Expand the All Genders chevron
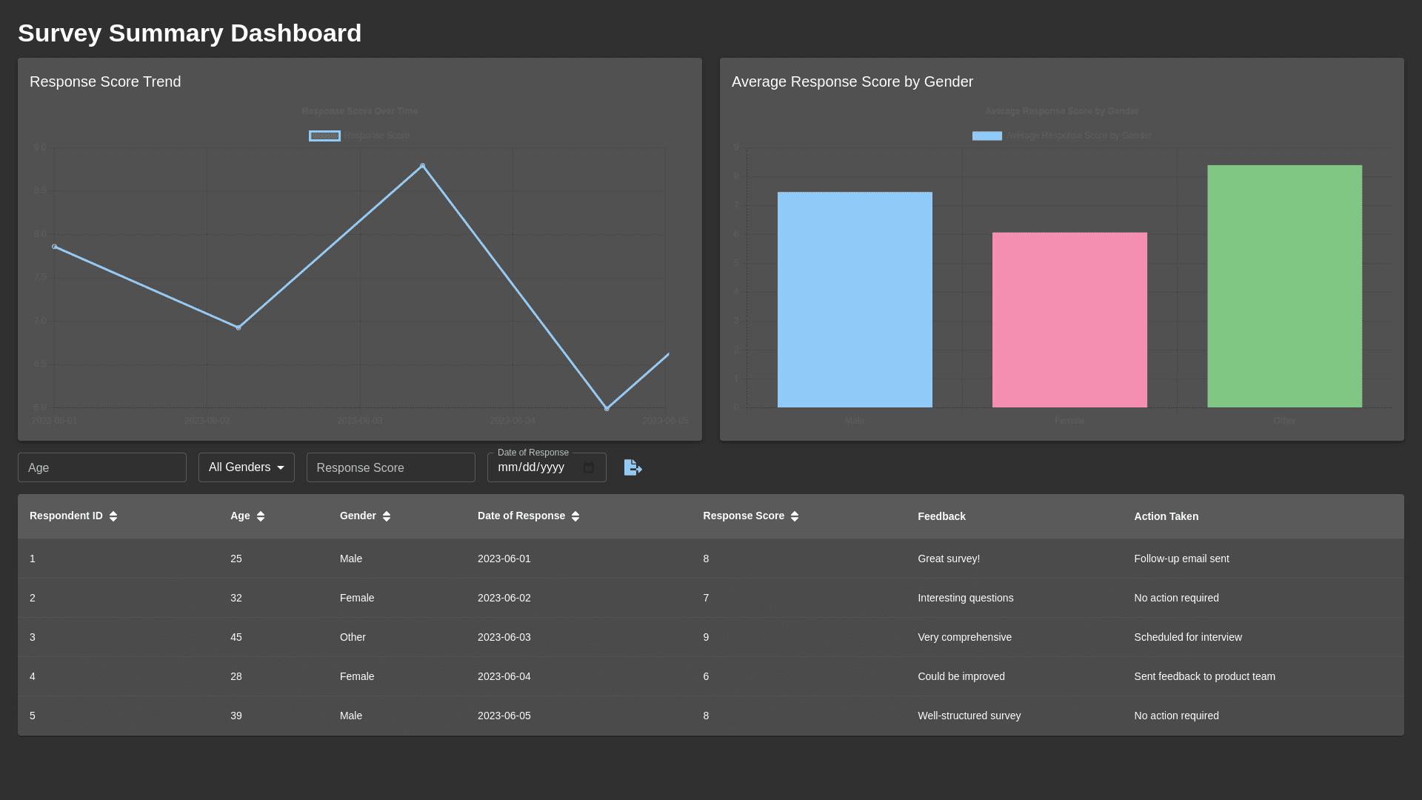The height and width of the screenshot is (800, 1422). tap(281, 467)
